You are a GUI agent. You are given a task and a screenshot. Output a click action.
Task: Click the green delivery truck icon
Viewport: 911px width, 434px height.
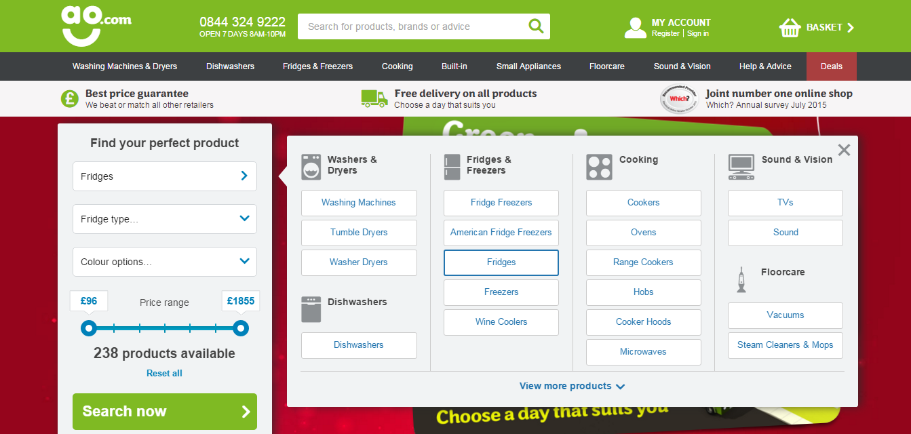click(374, 98)
